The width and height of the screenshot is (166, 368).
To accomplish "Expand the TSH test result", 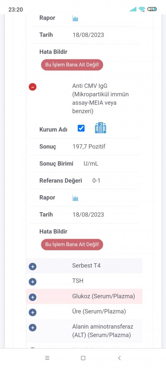I will [x=32, y=282].
